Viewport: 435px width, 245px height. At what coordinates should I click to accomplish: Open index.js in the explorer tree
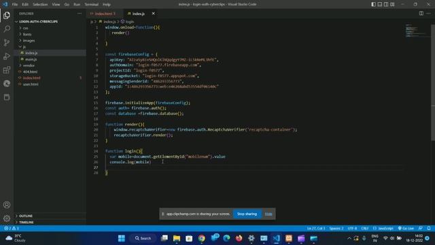click(50, 53)
